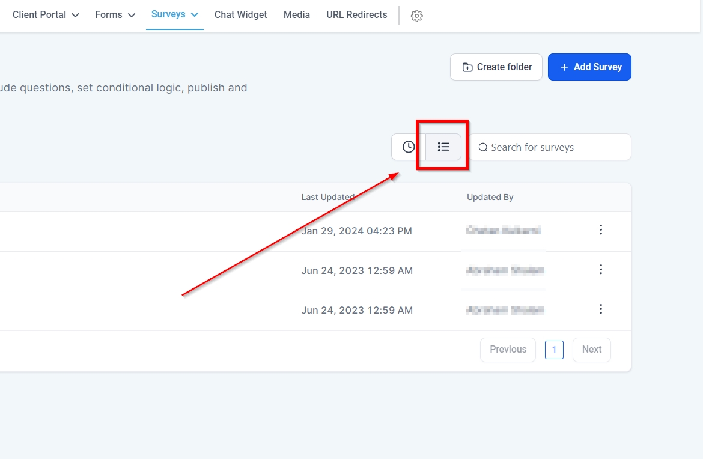Click the Add Survey button
This screenshot has height=459, width=703.
pyautogui.click(x=589, y=67)
